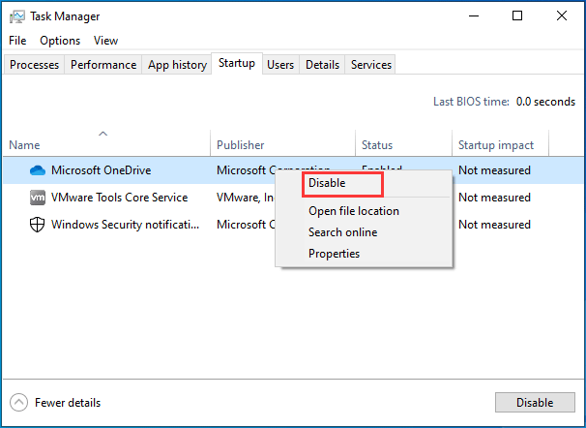Click the Task Manager title bar icon
The image size is (586, 428).
pos(17,16)
